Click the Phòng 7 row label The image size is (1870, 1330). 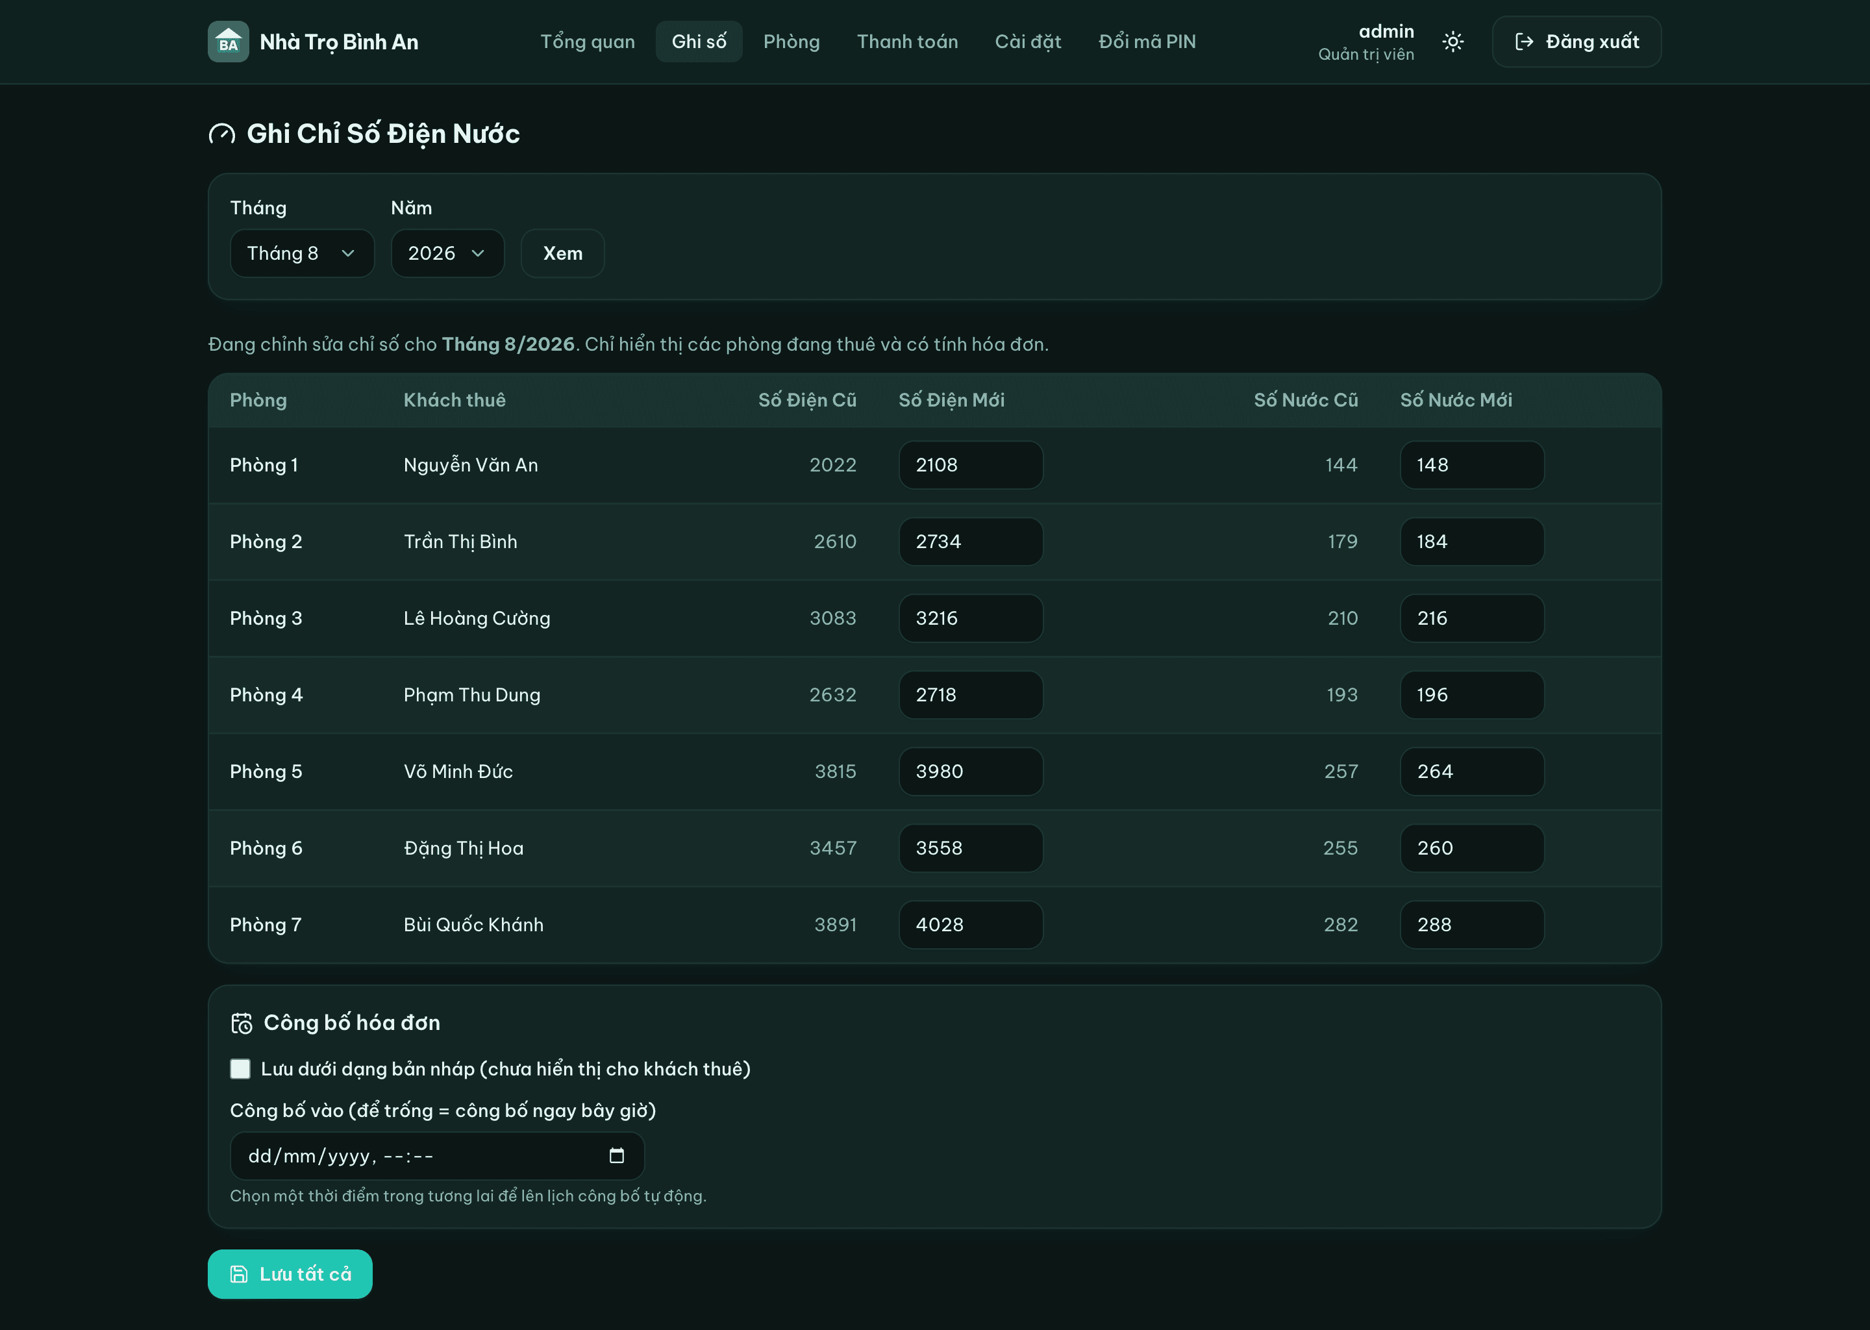click(266, 925)
